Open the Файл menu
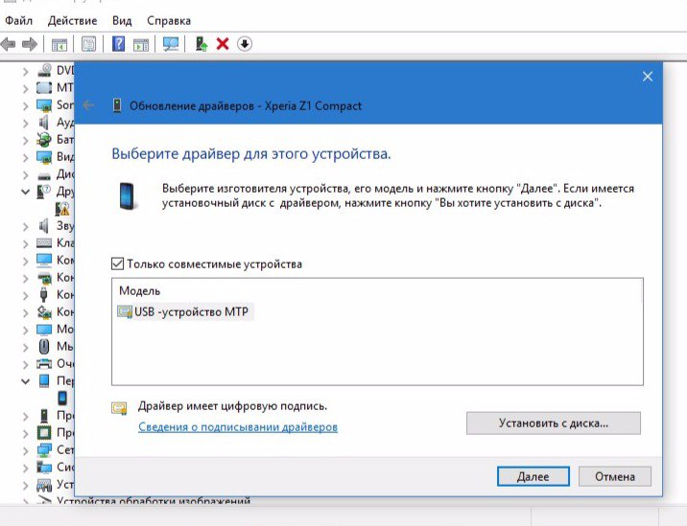Screen dimensions: 687x526 (18, 20)
